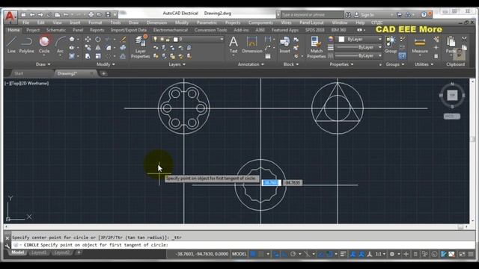Select the Measure utility
The height and width of the screenshot is (269, 479).
tap(420, 45)
